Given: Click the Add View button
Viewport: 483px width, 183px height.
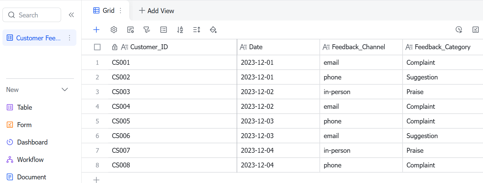Looking at the screenshot, I should 156,11.
